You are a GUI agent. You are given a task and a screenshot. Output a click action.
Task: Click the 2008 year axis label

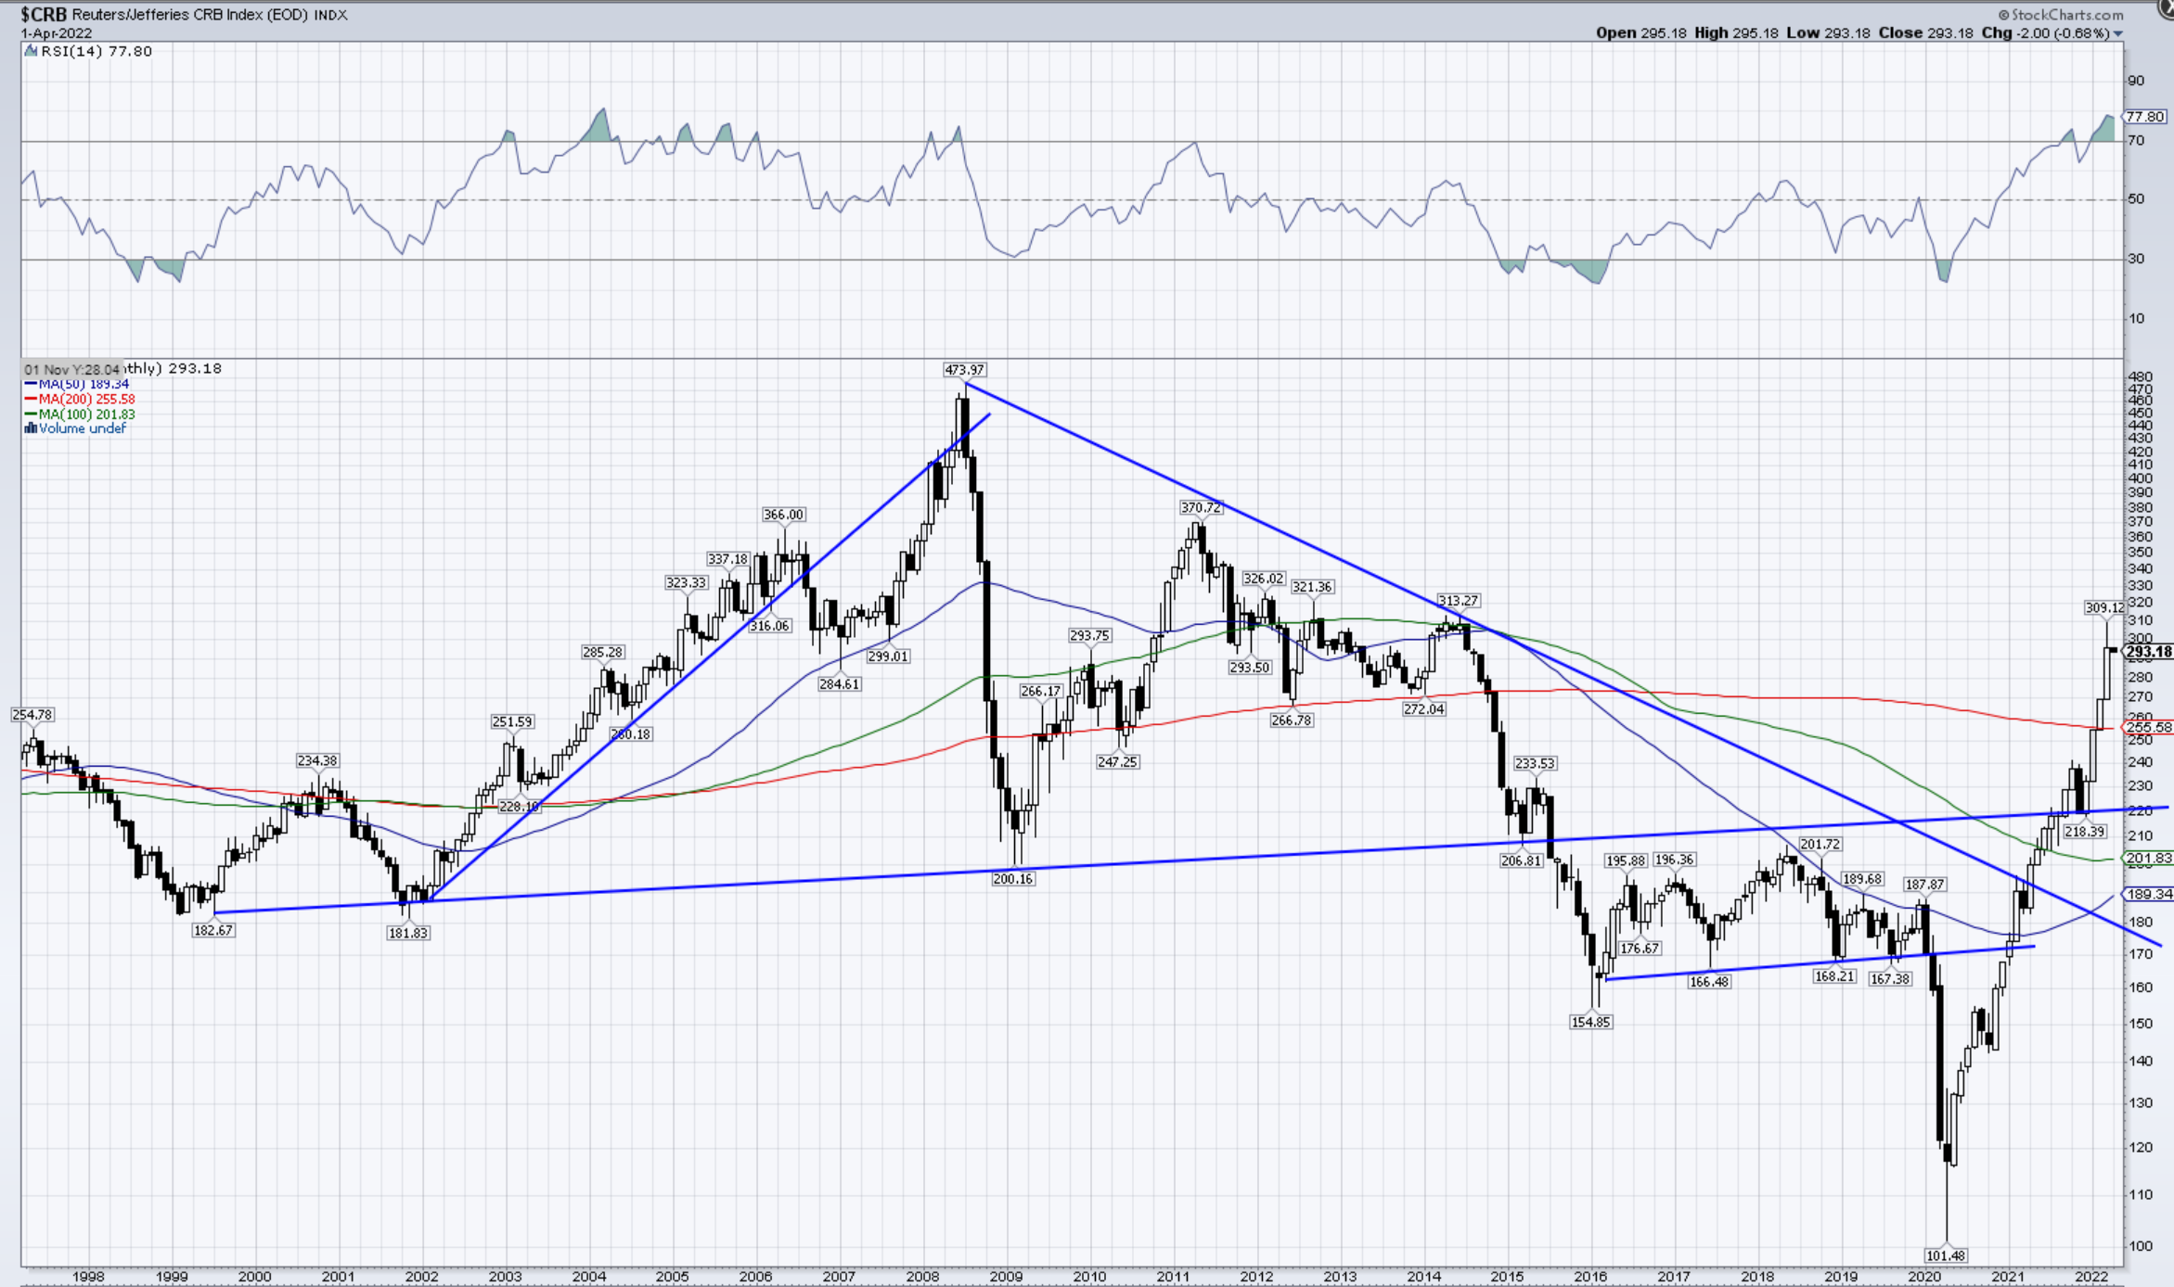click(922, 1277)
